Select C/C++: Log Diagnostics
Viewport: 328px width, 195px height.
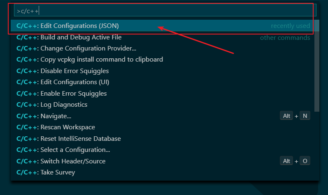click(x=52, y=105)
